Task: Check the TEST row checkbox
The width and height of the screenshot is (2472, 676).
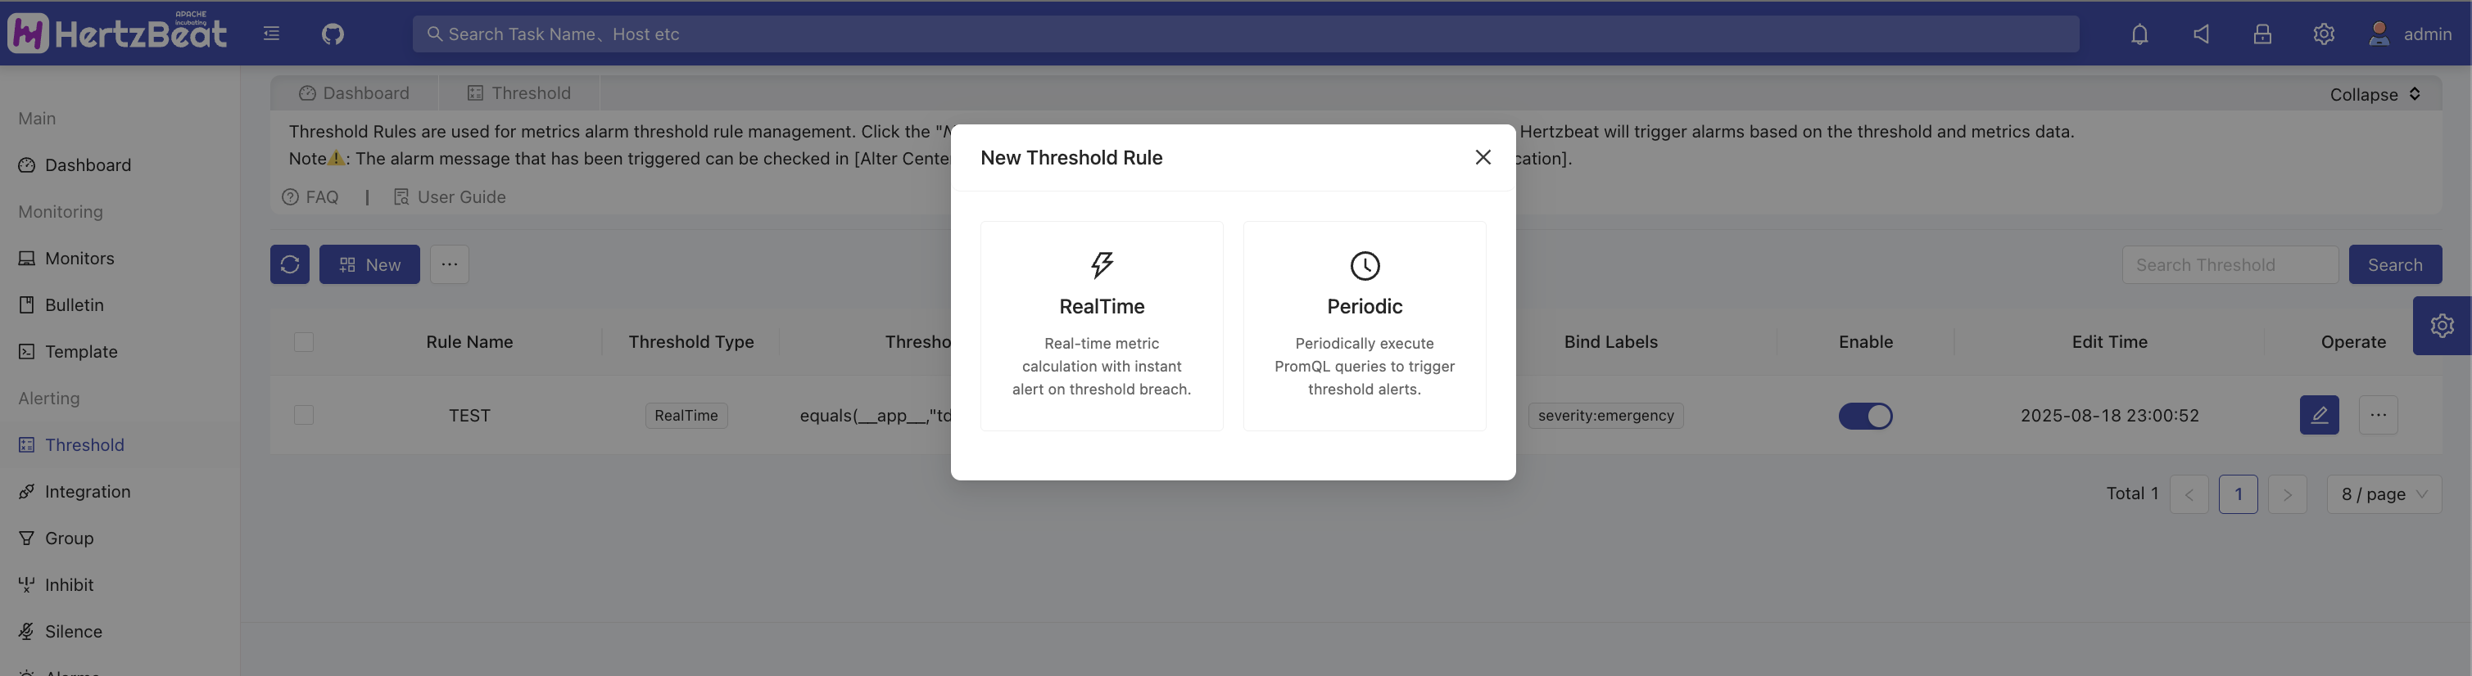Action: click(304, 415)
